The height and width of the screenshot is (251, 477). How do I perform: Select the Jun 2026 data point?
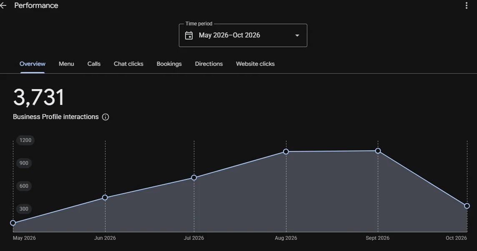pyautogui.click(x=105, y=198)
